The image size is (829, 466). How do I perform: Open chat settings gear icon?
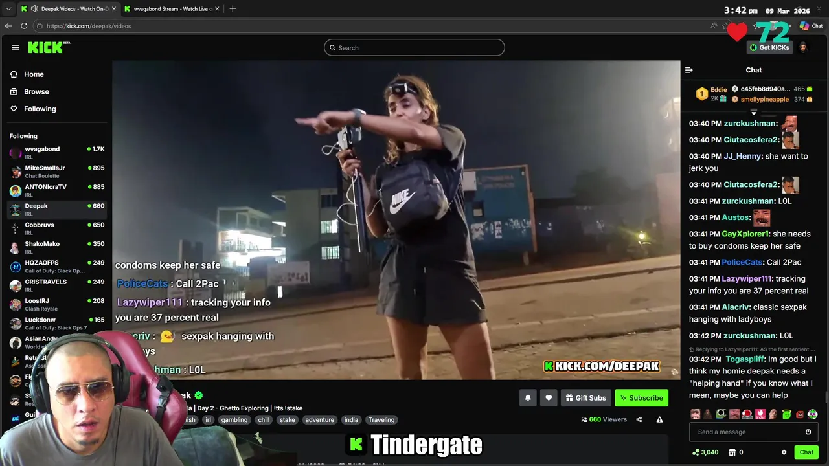pyautogui.click(x=784, y=452)
